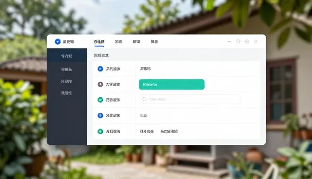Click the round message icon beside the clock icon
The image size is (312, 179).
(x=247, y=41)
